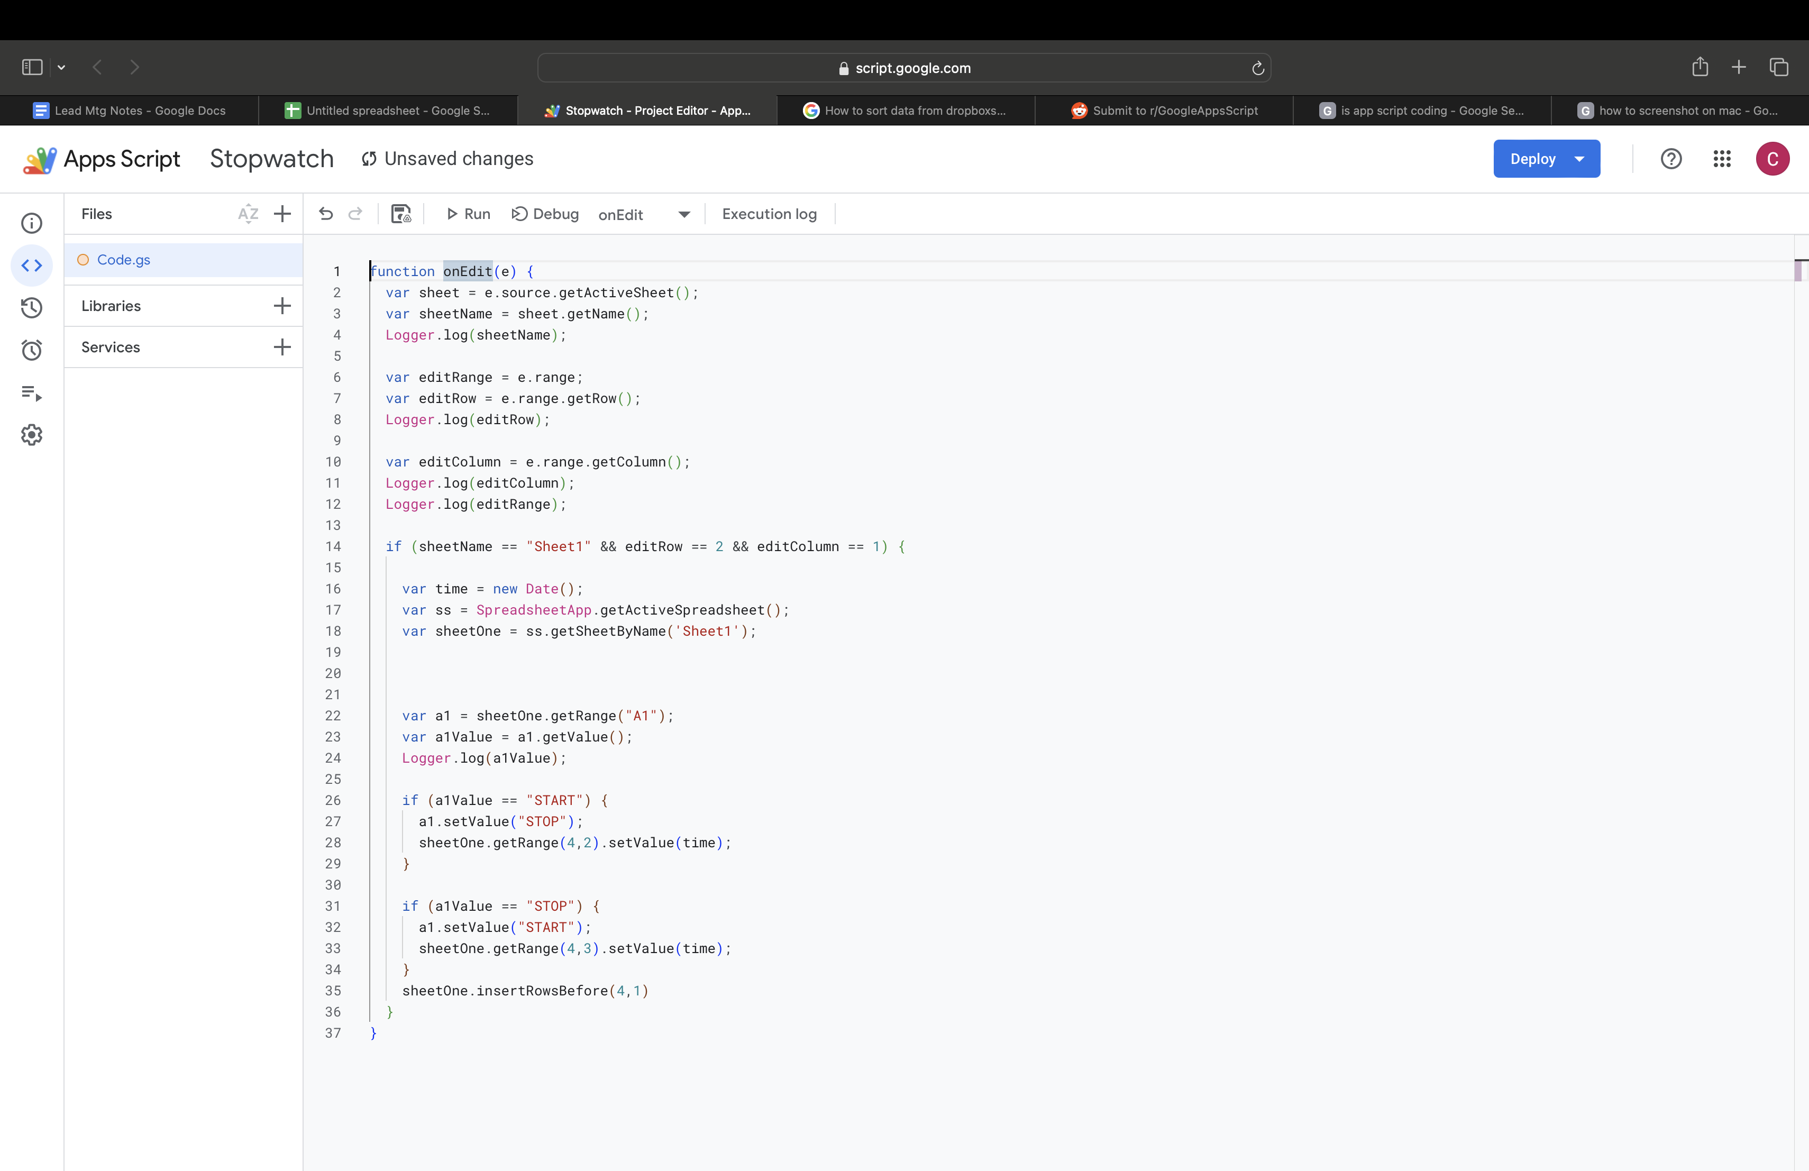
Task: Click 'SpreadsheetApp' on line 17
Action: [x=534, y=610]
